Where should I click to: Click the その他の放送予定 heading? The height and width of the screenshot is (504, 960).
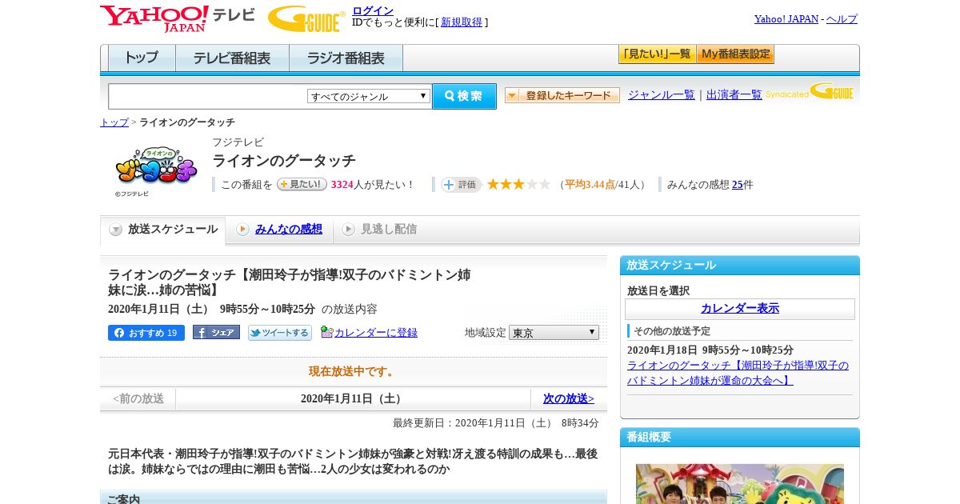click(x=672, y=331)
